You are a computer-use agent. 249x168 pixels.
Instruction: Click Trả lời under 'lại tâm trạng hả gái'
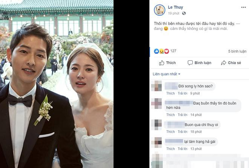(183, 149)
